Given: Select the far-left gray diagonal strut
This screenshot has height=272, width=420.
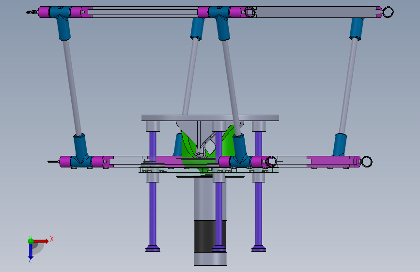Looking at the screenshot, I should [72, 87].
